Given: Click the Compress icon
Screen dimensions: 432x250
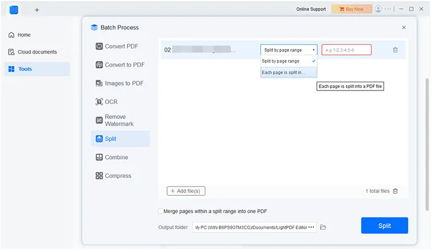Looking at the screenshot, I should pos(99,176).
